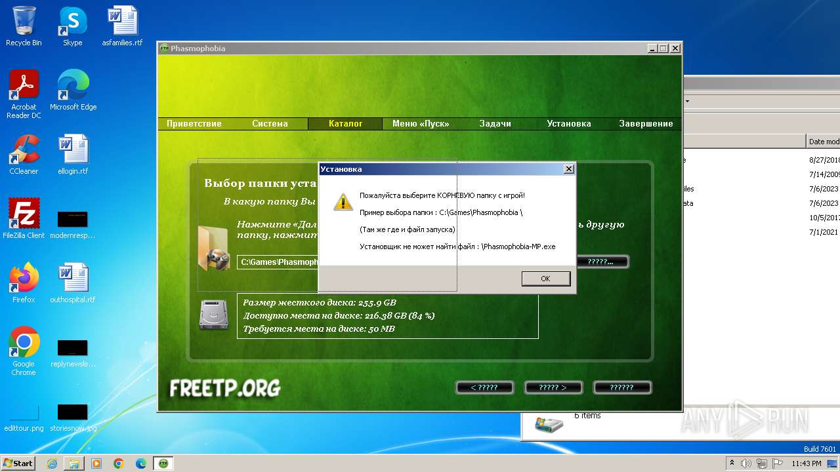Click the folder icon in installer

pyautogui.click(x=213, y=247)
